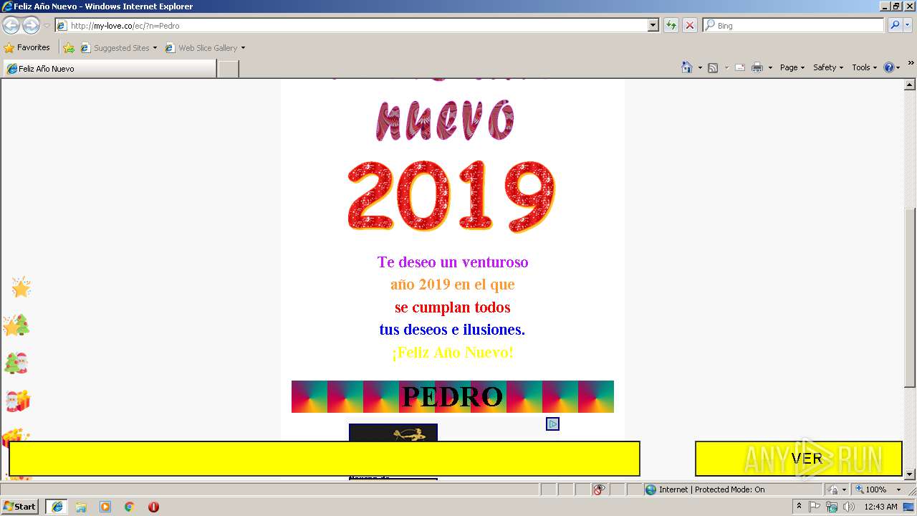Click the 'Te deseo un venturoso' text line
This screenshot has width=917, height=516.
click(453, 262)
